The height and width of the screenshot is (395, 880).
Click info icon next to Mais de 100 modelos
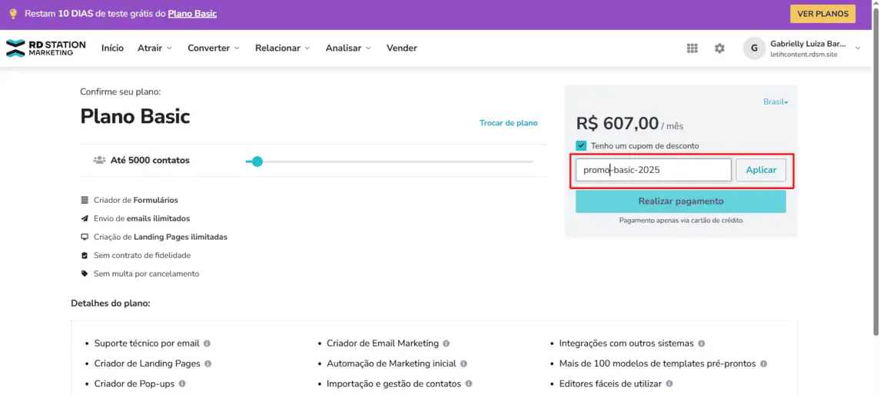pos(763,363)
